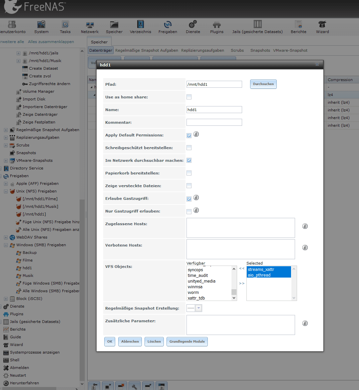The height and width of the screenshot is (390, 359).
Task: Collapse Unix (NFS) Freigaben node
Action: click(x=6, y=191)
